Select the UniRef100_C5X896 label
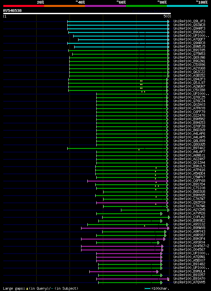 tap(189, 65)
